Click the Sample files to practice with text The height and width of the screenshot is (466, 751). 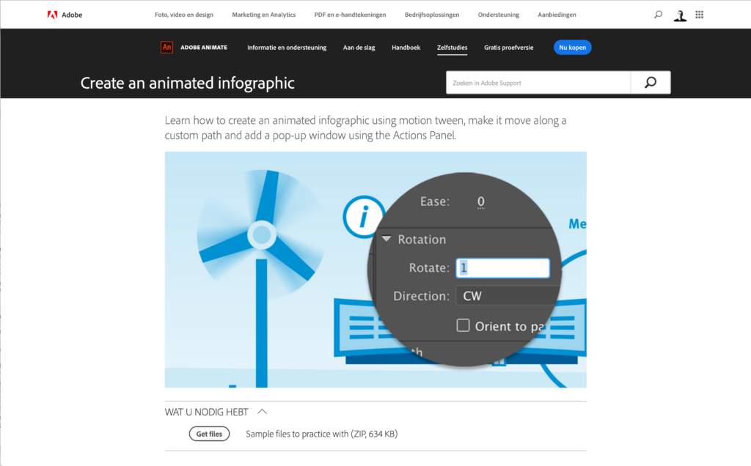pos(321,434)
